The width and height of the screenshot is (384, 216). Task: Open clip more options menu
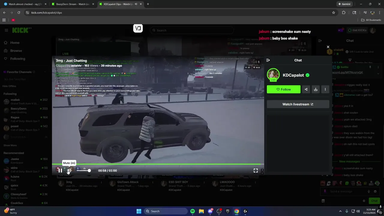coord(325,89)
